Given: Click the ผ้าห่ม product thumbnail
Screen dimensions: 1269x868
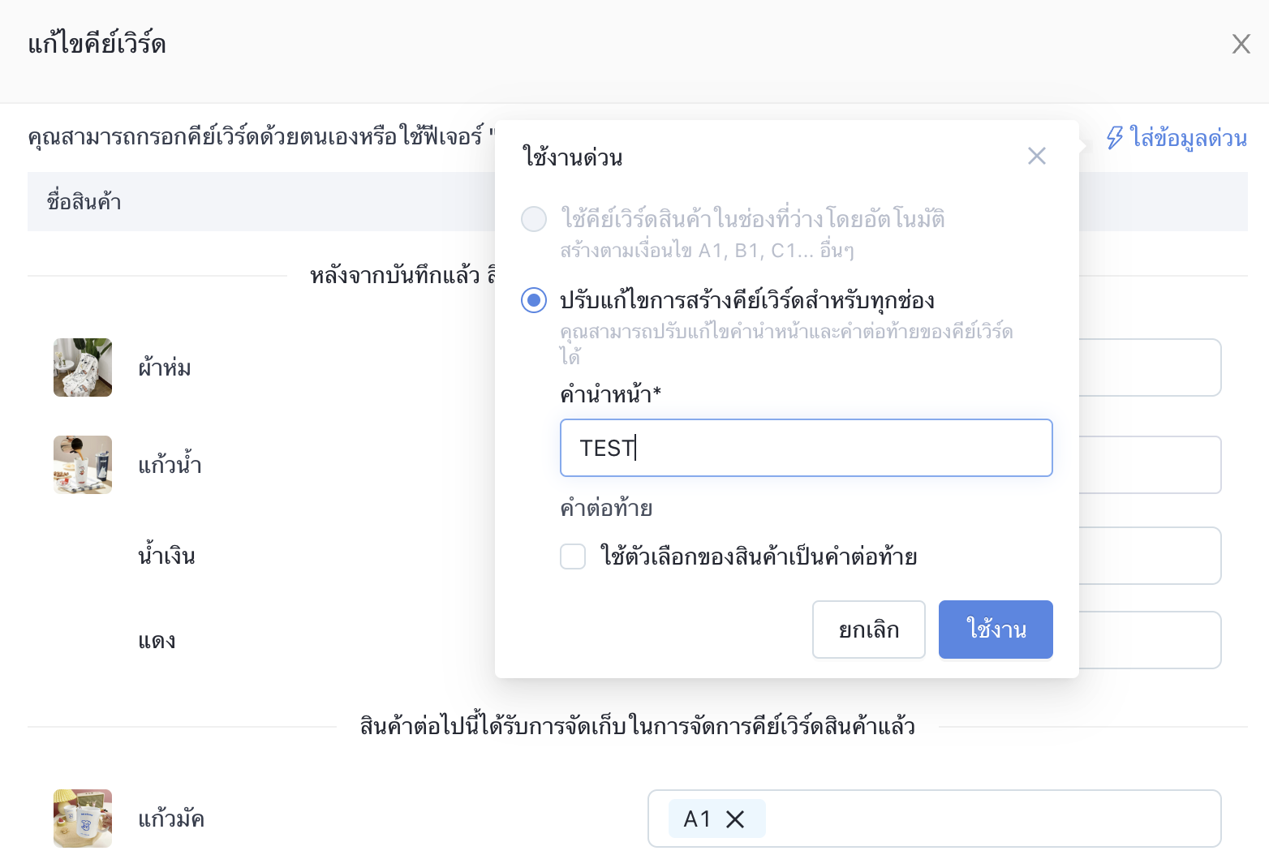Looking at the screenshot, I should click(83, 367).
